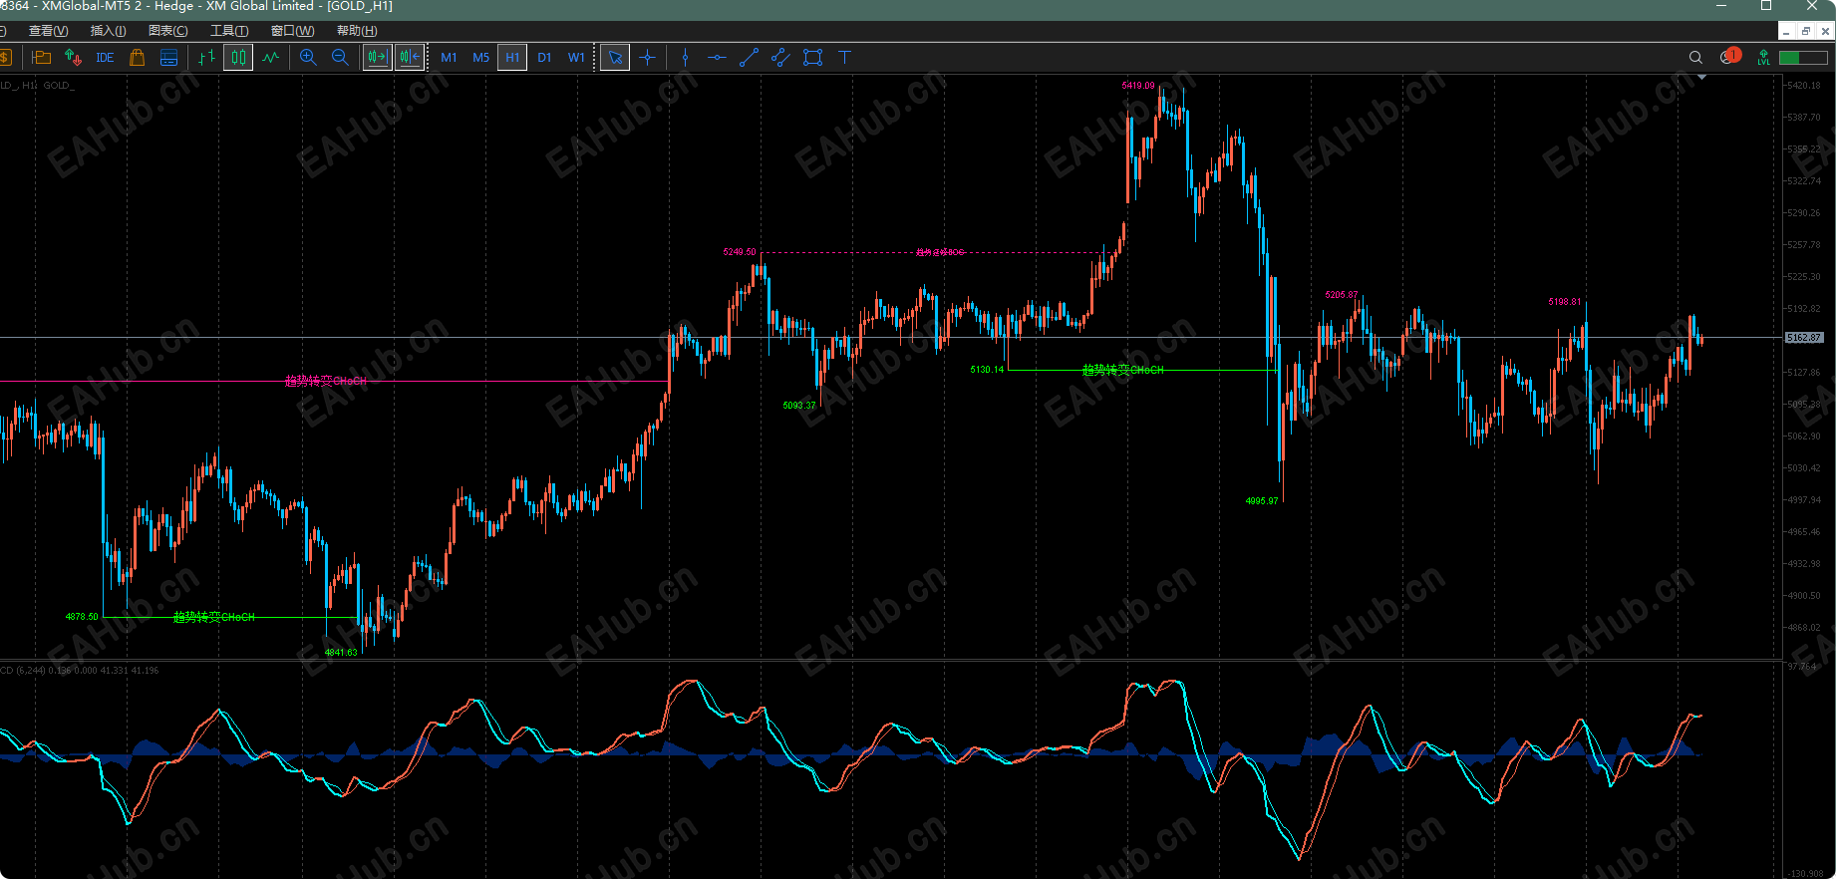1836x879 pixels.
Task: Select the pink 趋势转变CHoCH label
Action: point(326,381)
